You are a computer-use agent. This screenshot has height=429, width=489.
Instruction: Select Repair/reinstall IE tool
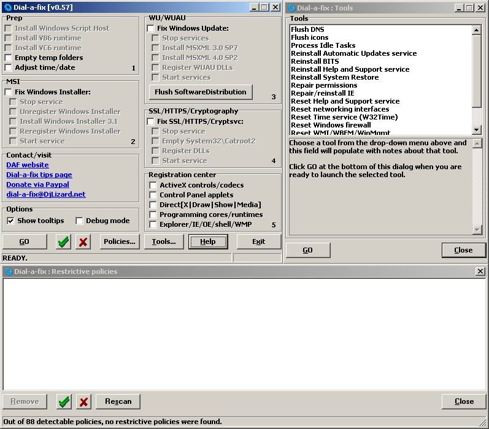[x=323, y=93]
